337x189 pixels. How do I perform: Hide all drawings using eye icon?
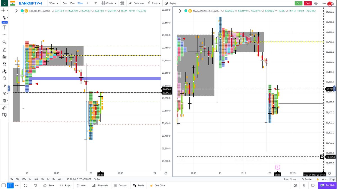click(4, 93)
